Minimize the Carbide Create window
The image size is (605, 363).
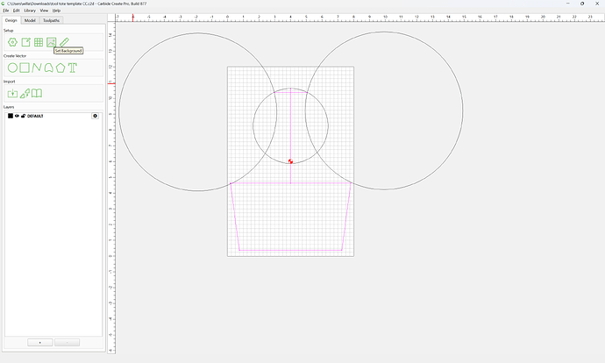[568, 4]
